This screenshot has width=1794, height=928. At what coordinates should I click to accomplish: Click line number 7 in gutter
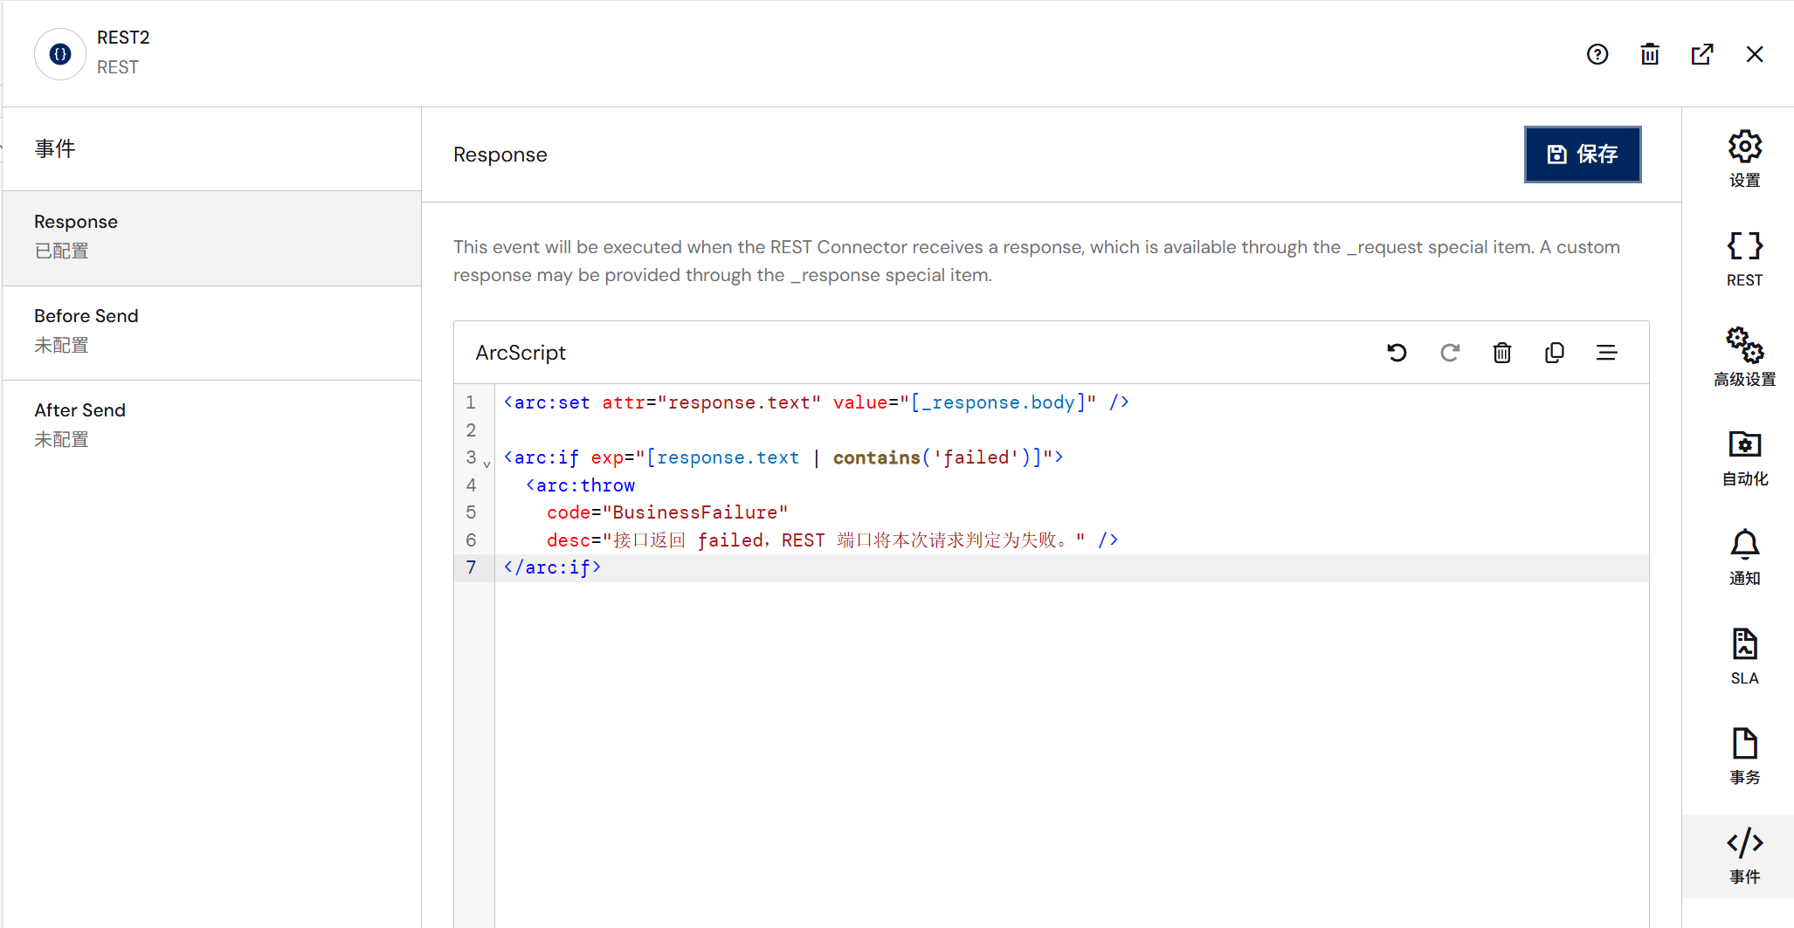click(x=471, y=567)
